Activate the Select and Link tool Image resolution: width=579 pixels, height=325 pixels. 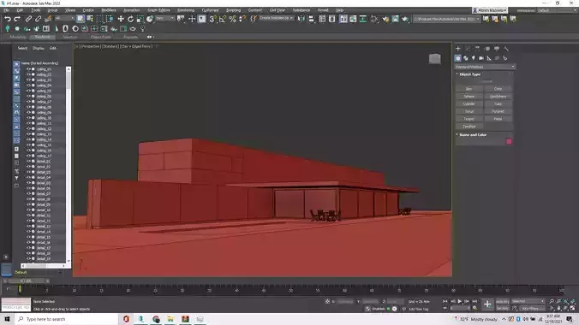pos(28,19)
